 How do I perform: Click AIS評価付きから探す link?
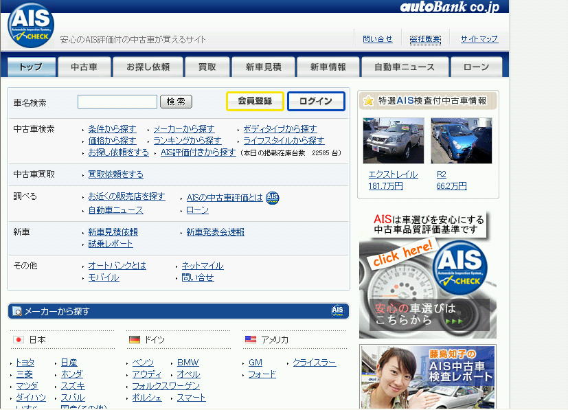coord(198,152)
